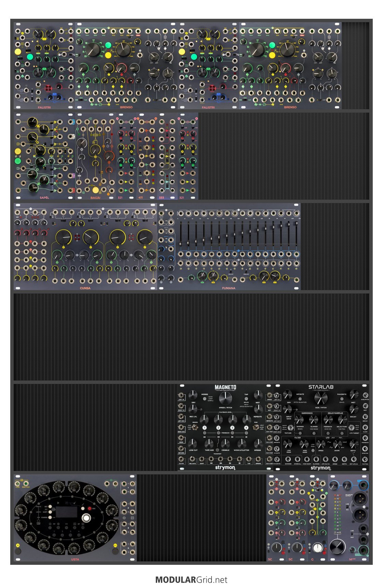The width and height of the screenshot is (383, 587).
Task: Click the white knob on the G module
Action: pyautogui.click(x=317, y=547)
